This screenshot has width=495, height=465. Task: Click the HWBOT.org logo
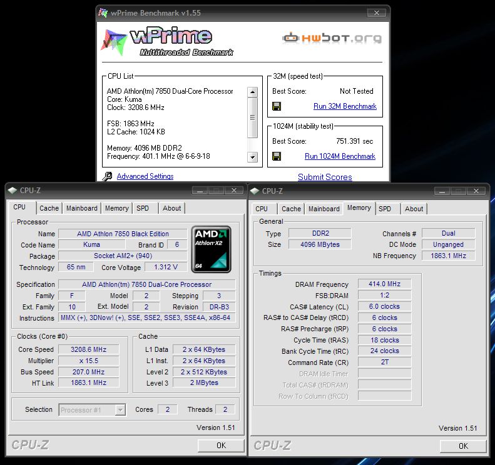click(332, 38)
